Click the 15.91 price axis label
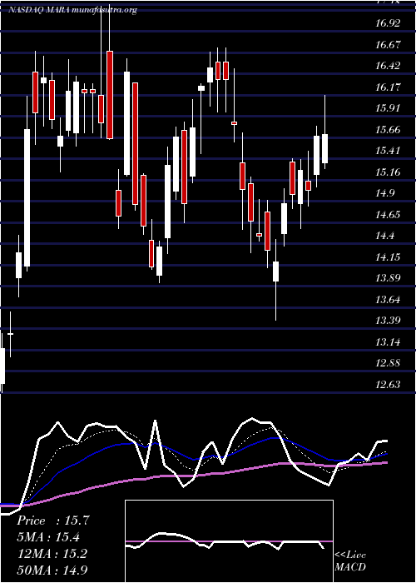 click(388, 108)
